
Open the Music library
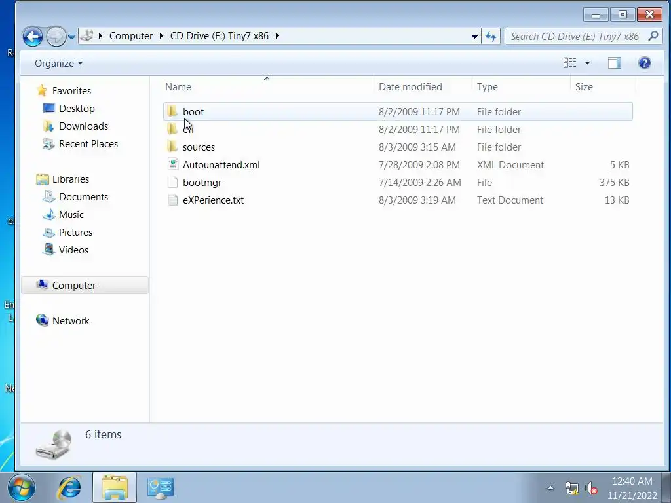point(71,215)
